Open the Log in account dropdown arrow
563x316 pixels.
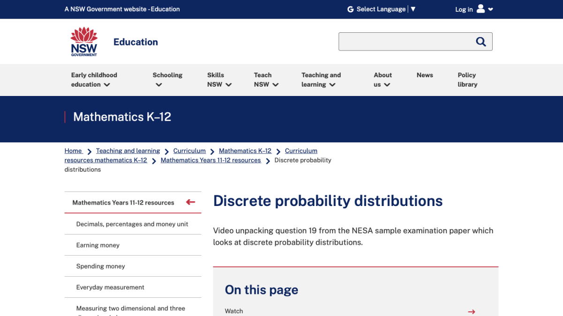click(x=490, y=9)
